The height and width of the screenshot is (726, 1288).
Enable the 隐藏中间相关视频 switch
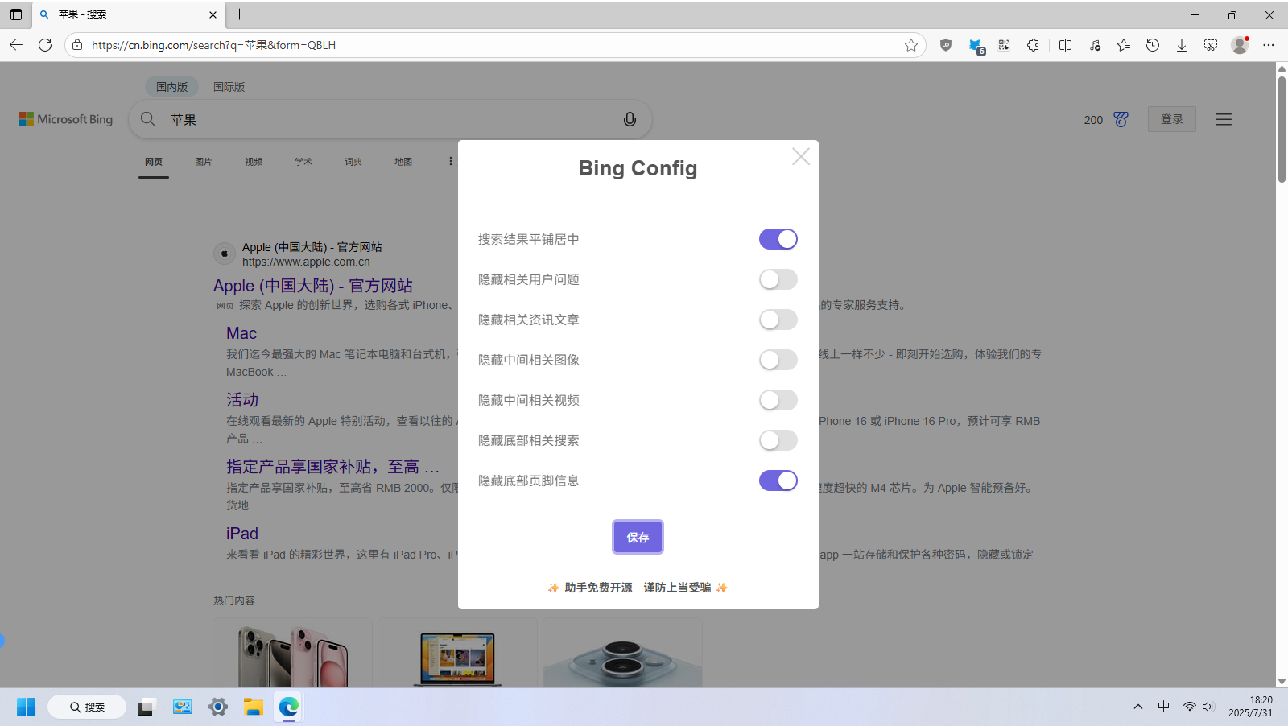click(778, 400)
